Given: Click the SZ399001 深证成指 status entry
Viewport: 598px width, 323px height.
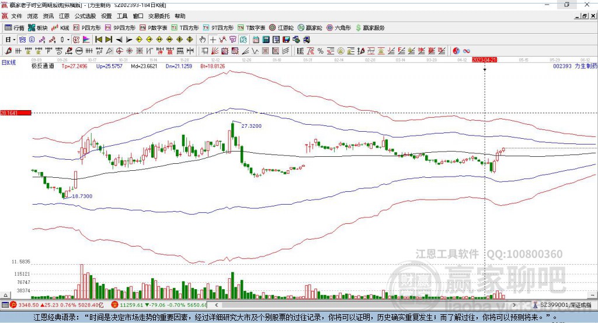Looking at the screenshot, I should (562, 305).
